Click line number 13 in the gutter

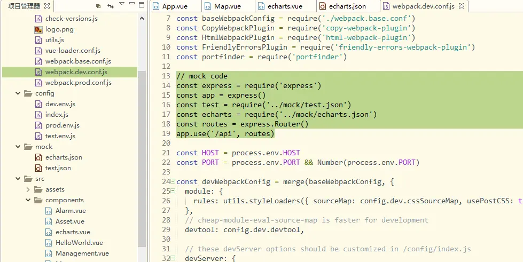166,76
